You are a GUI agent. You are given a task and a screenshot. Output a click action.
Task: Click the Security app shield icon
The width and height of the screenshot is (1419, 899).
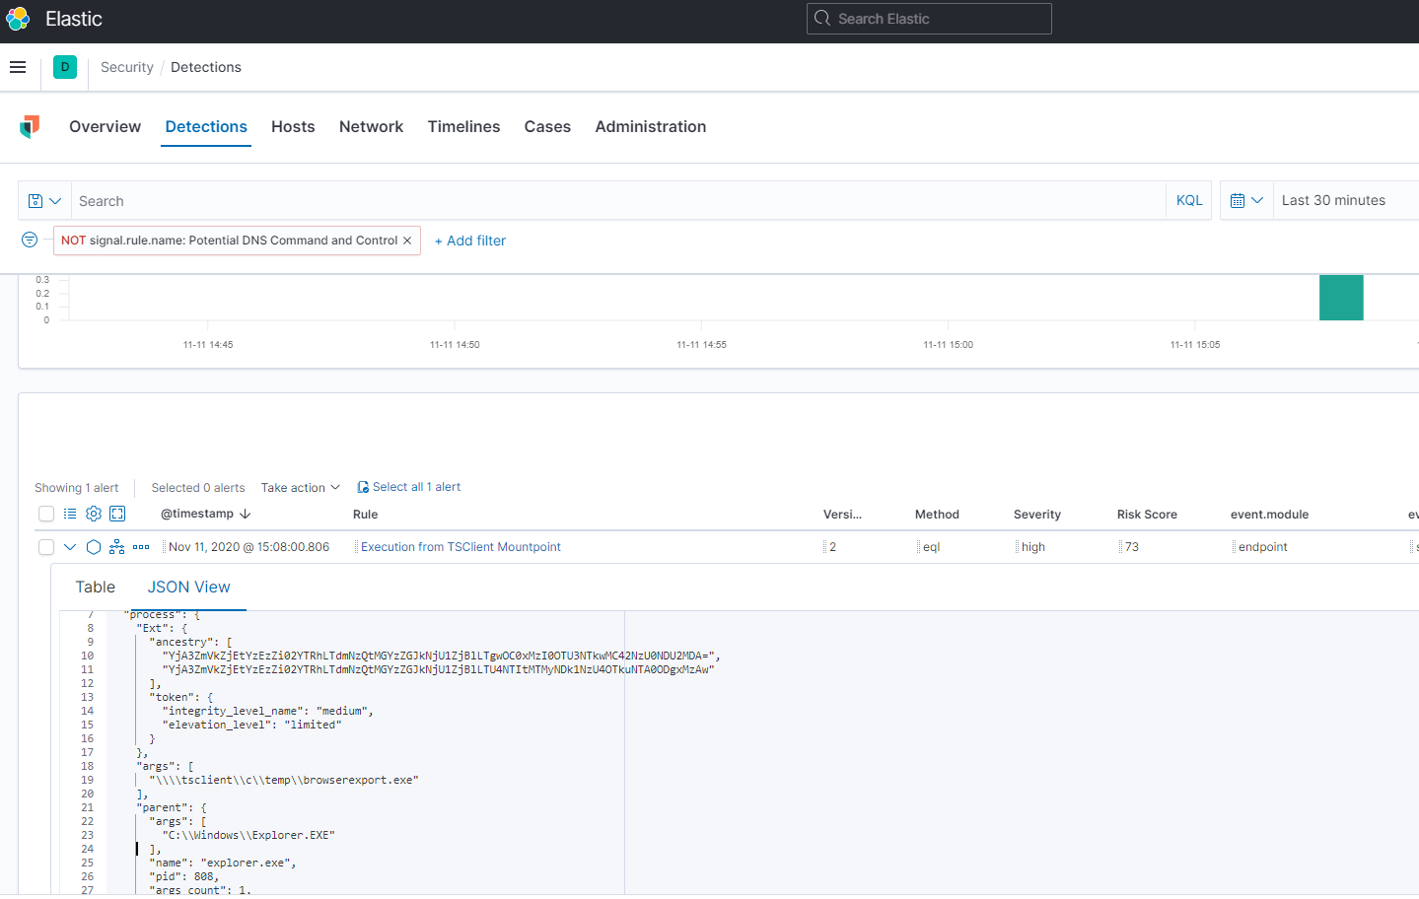pyautogui.click(x=31, y=127)
